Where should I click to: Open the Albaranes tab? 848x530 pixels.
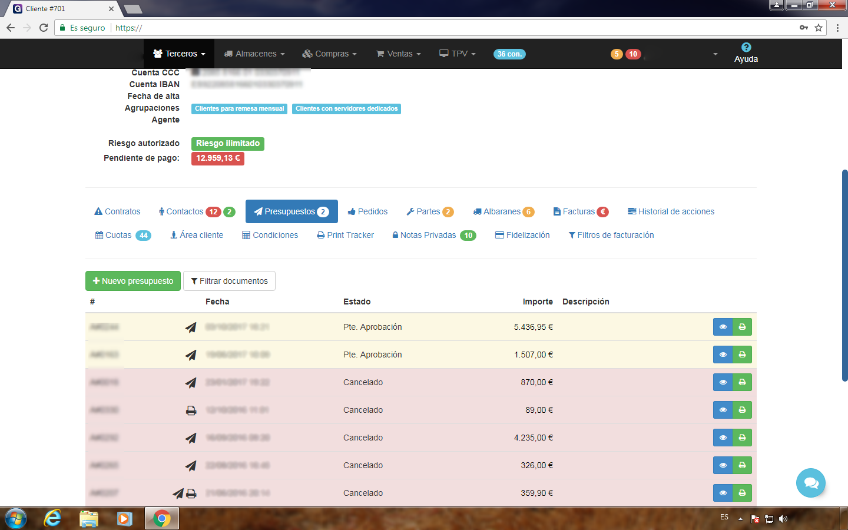tap(502, 211)
